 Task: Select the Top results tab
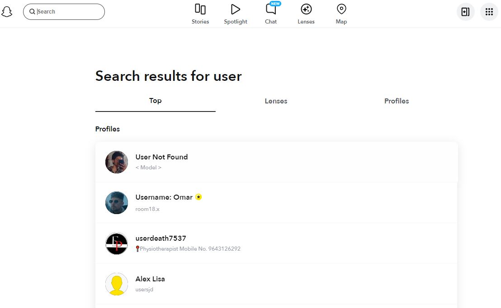pyautogui.click(x=155, y=101)
